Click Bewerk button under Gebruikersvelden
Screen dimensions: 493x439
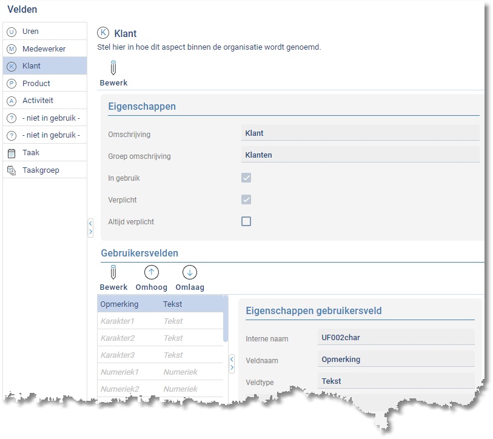coord(113,279)
